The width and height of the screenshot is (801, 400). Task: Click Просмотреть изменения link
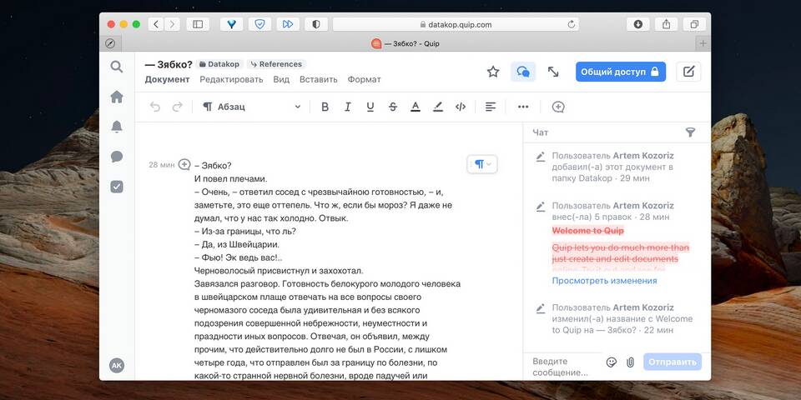coord(604,281)
